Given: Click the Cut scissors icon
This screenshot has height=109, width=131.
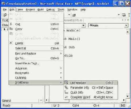Looking at the screenshot, I should (x=11, y=24).
